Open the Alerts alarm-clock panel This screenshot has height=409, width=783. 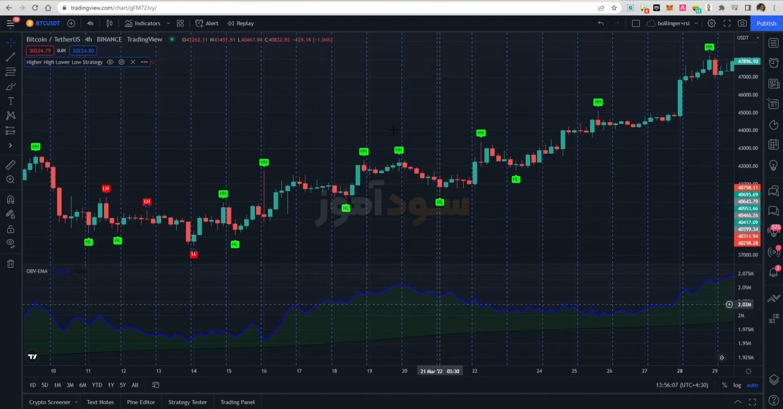773,63
